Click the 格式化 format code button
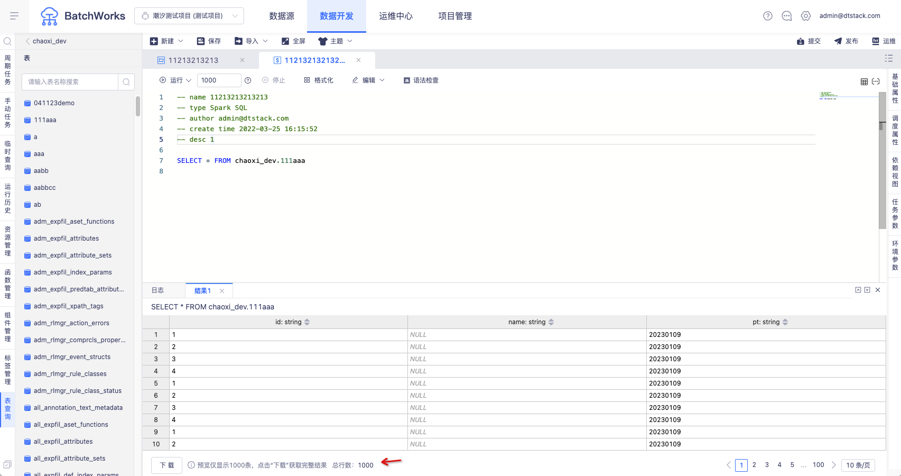 319,80
